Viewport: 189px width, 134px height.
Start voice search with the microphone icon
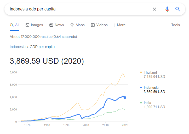pos(167,9)
